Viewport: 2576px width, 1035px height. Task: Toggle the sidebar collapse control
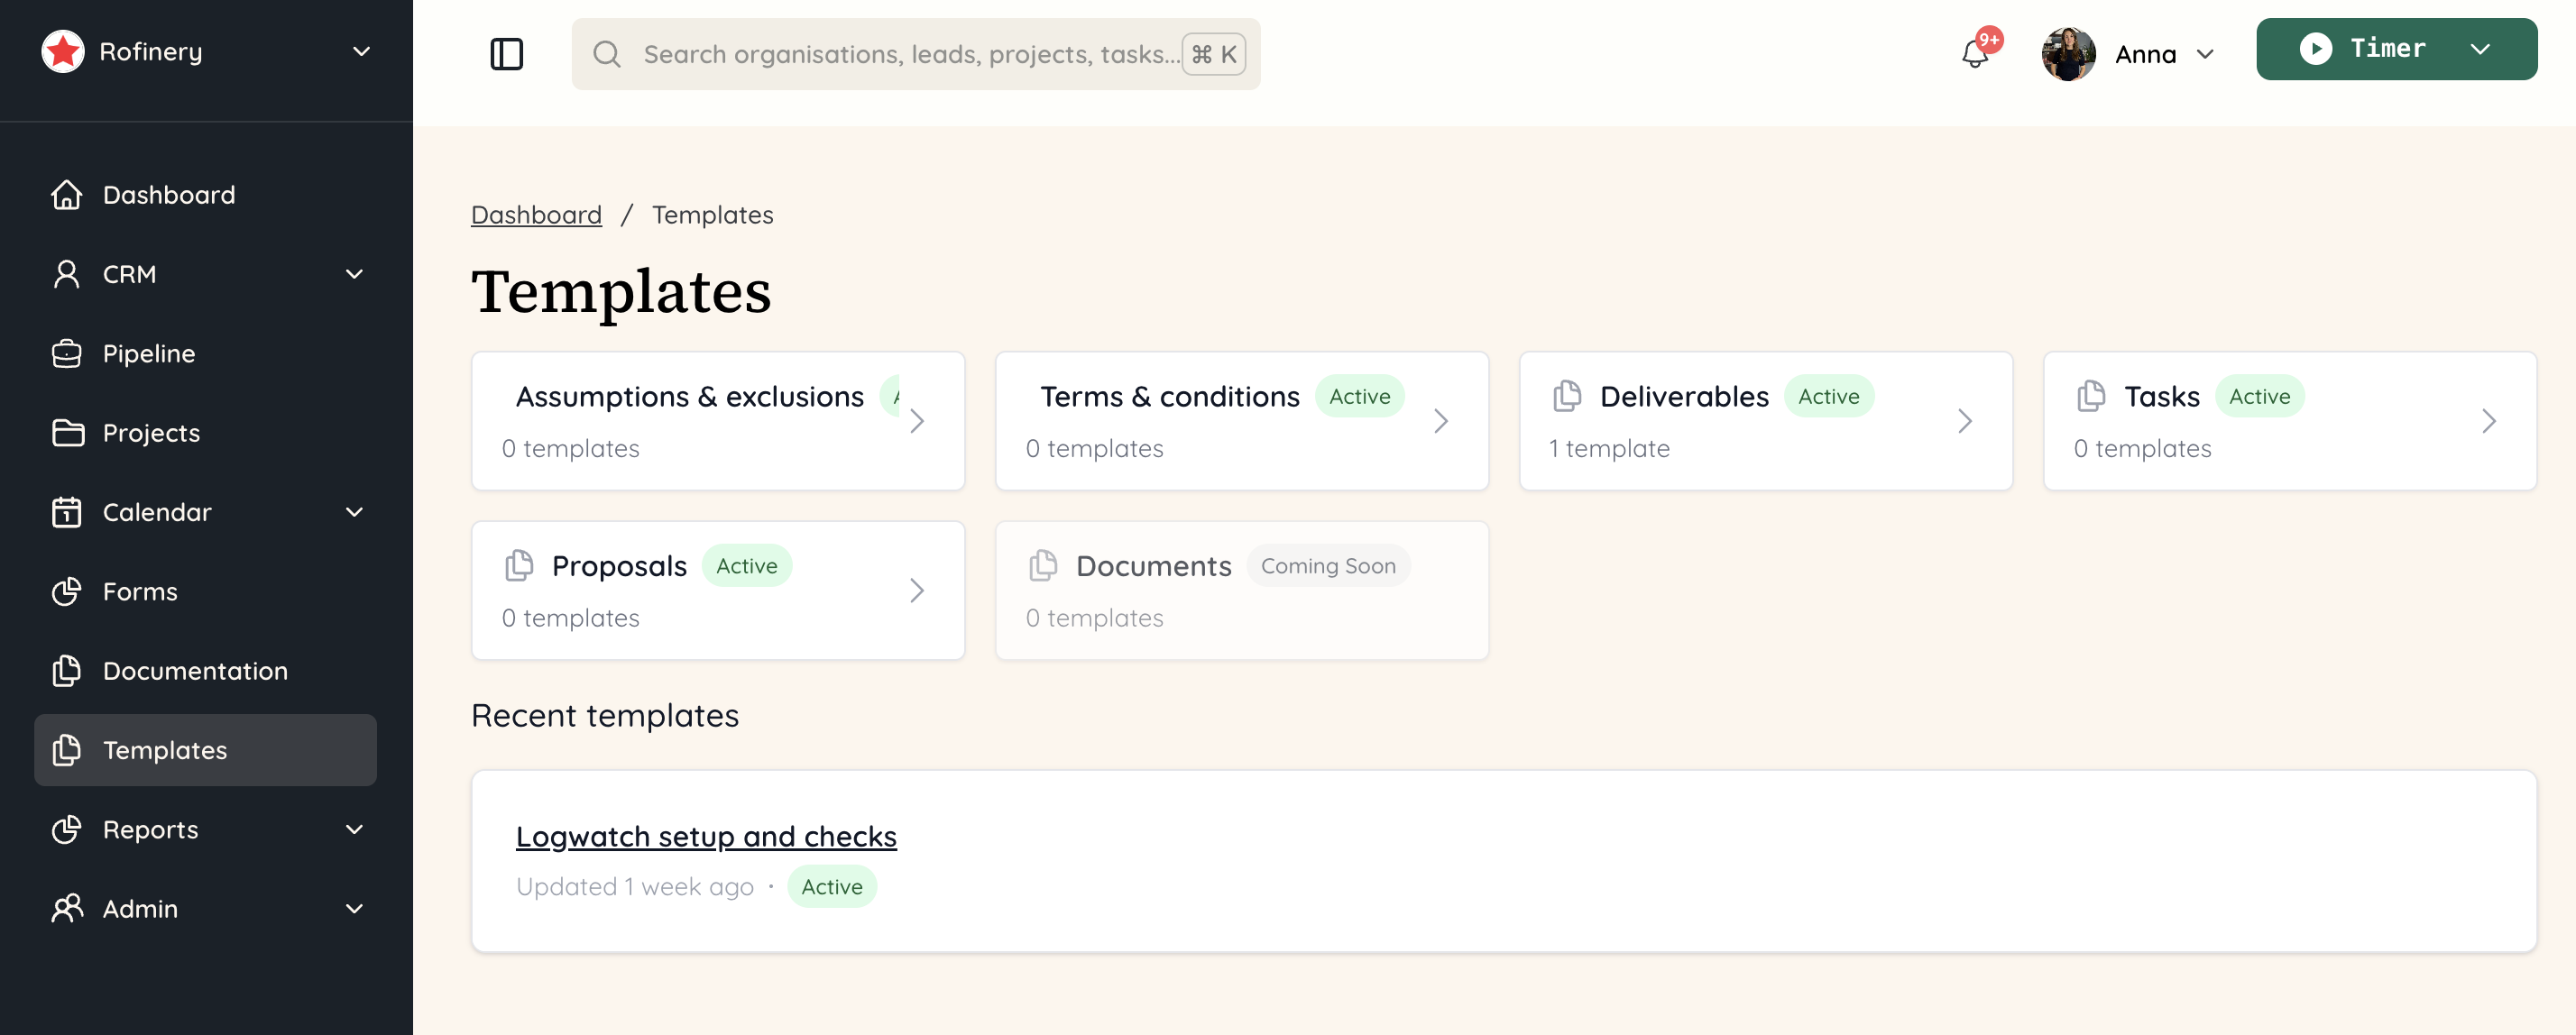(x=507, y=54)
